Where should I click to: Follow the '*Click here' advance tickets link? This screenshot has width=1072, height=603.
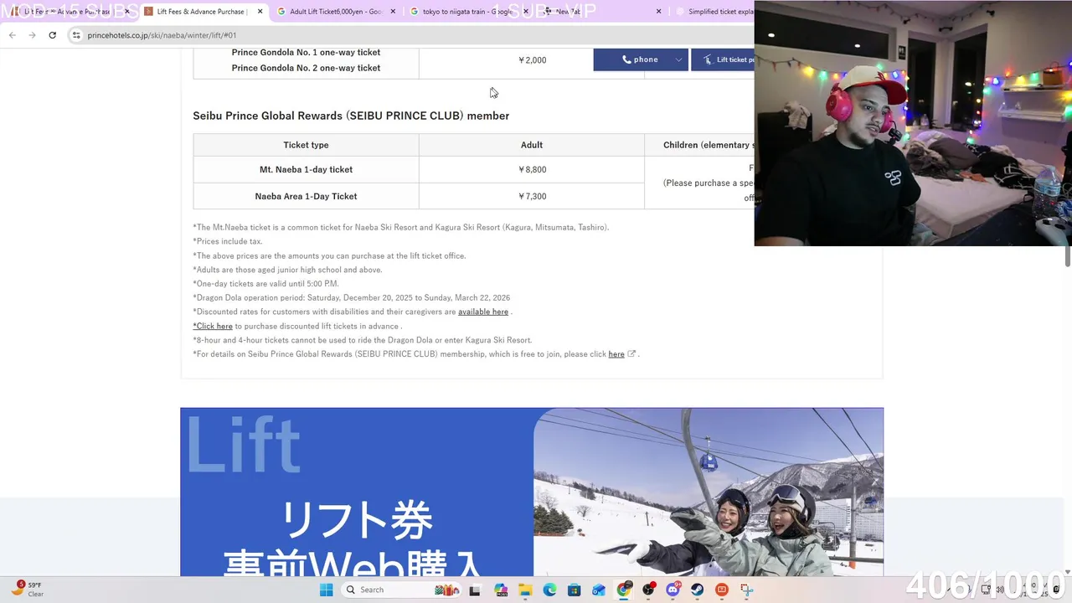click(213, 326)
